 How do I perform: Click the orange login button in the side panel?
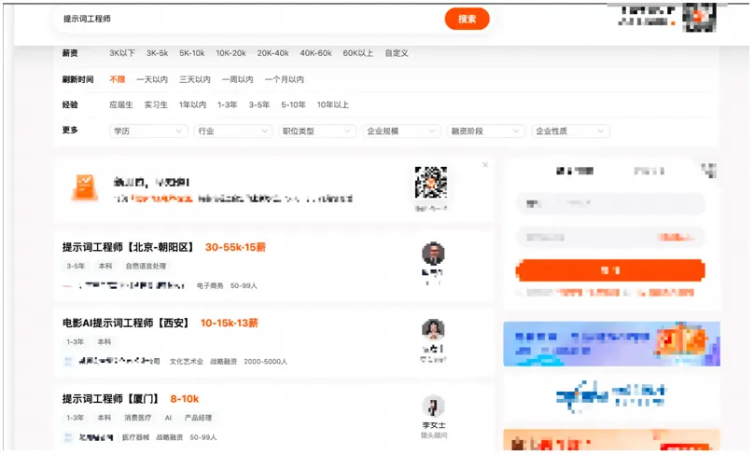pyautogui.click(x=610, y=270)
